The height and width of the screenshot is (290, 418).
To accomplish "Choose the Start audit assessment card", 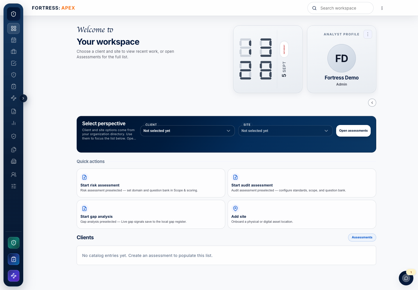I will click(x=302, y=183).
